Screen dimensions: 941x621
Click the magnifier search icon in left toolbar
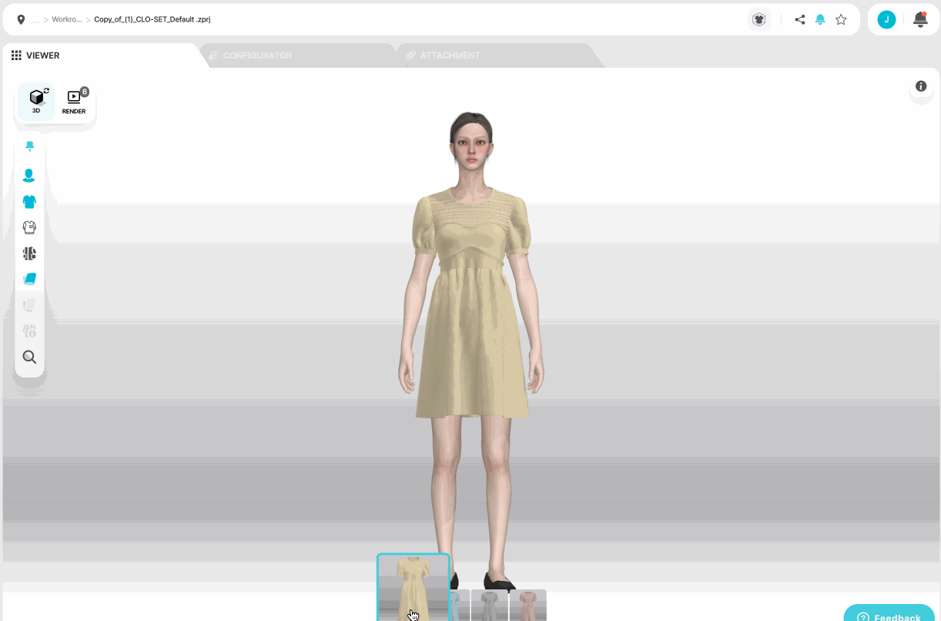pos(29,357)
